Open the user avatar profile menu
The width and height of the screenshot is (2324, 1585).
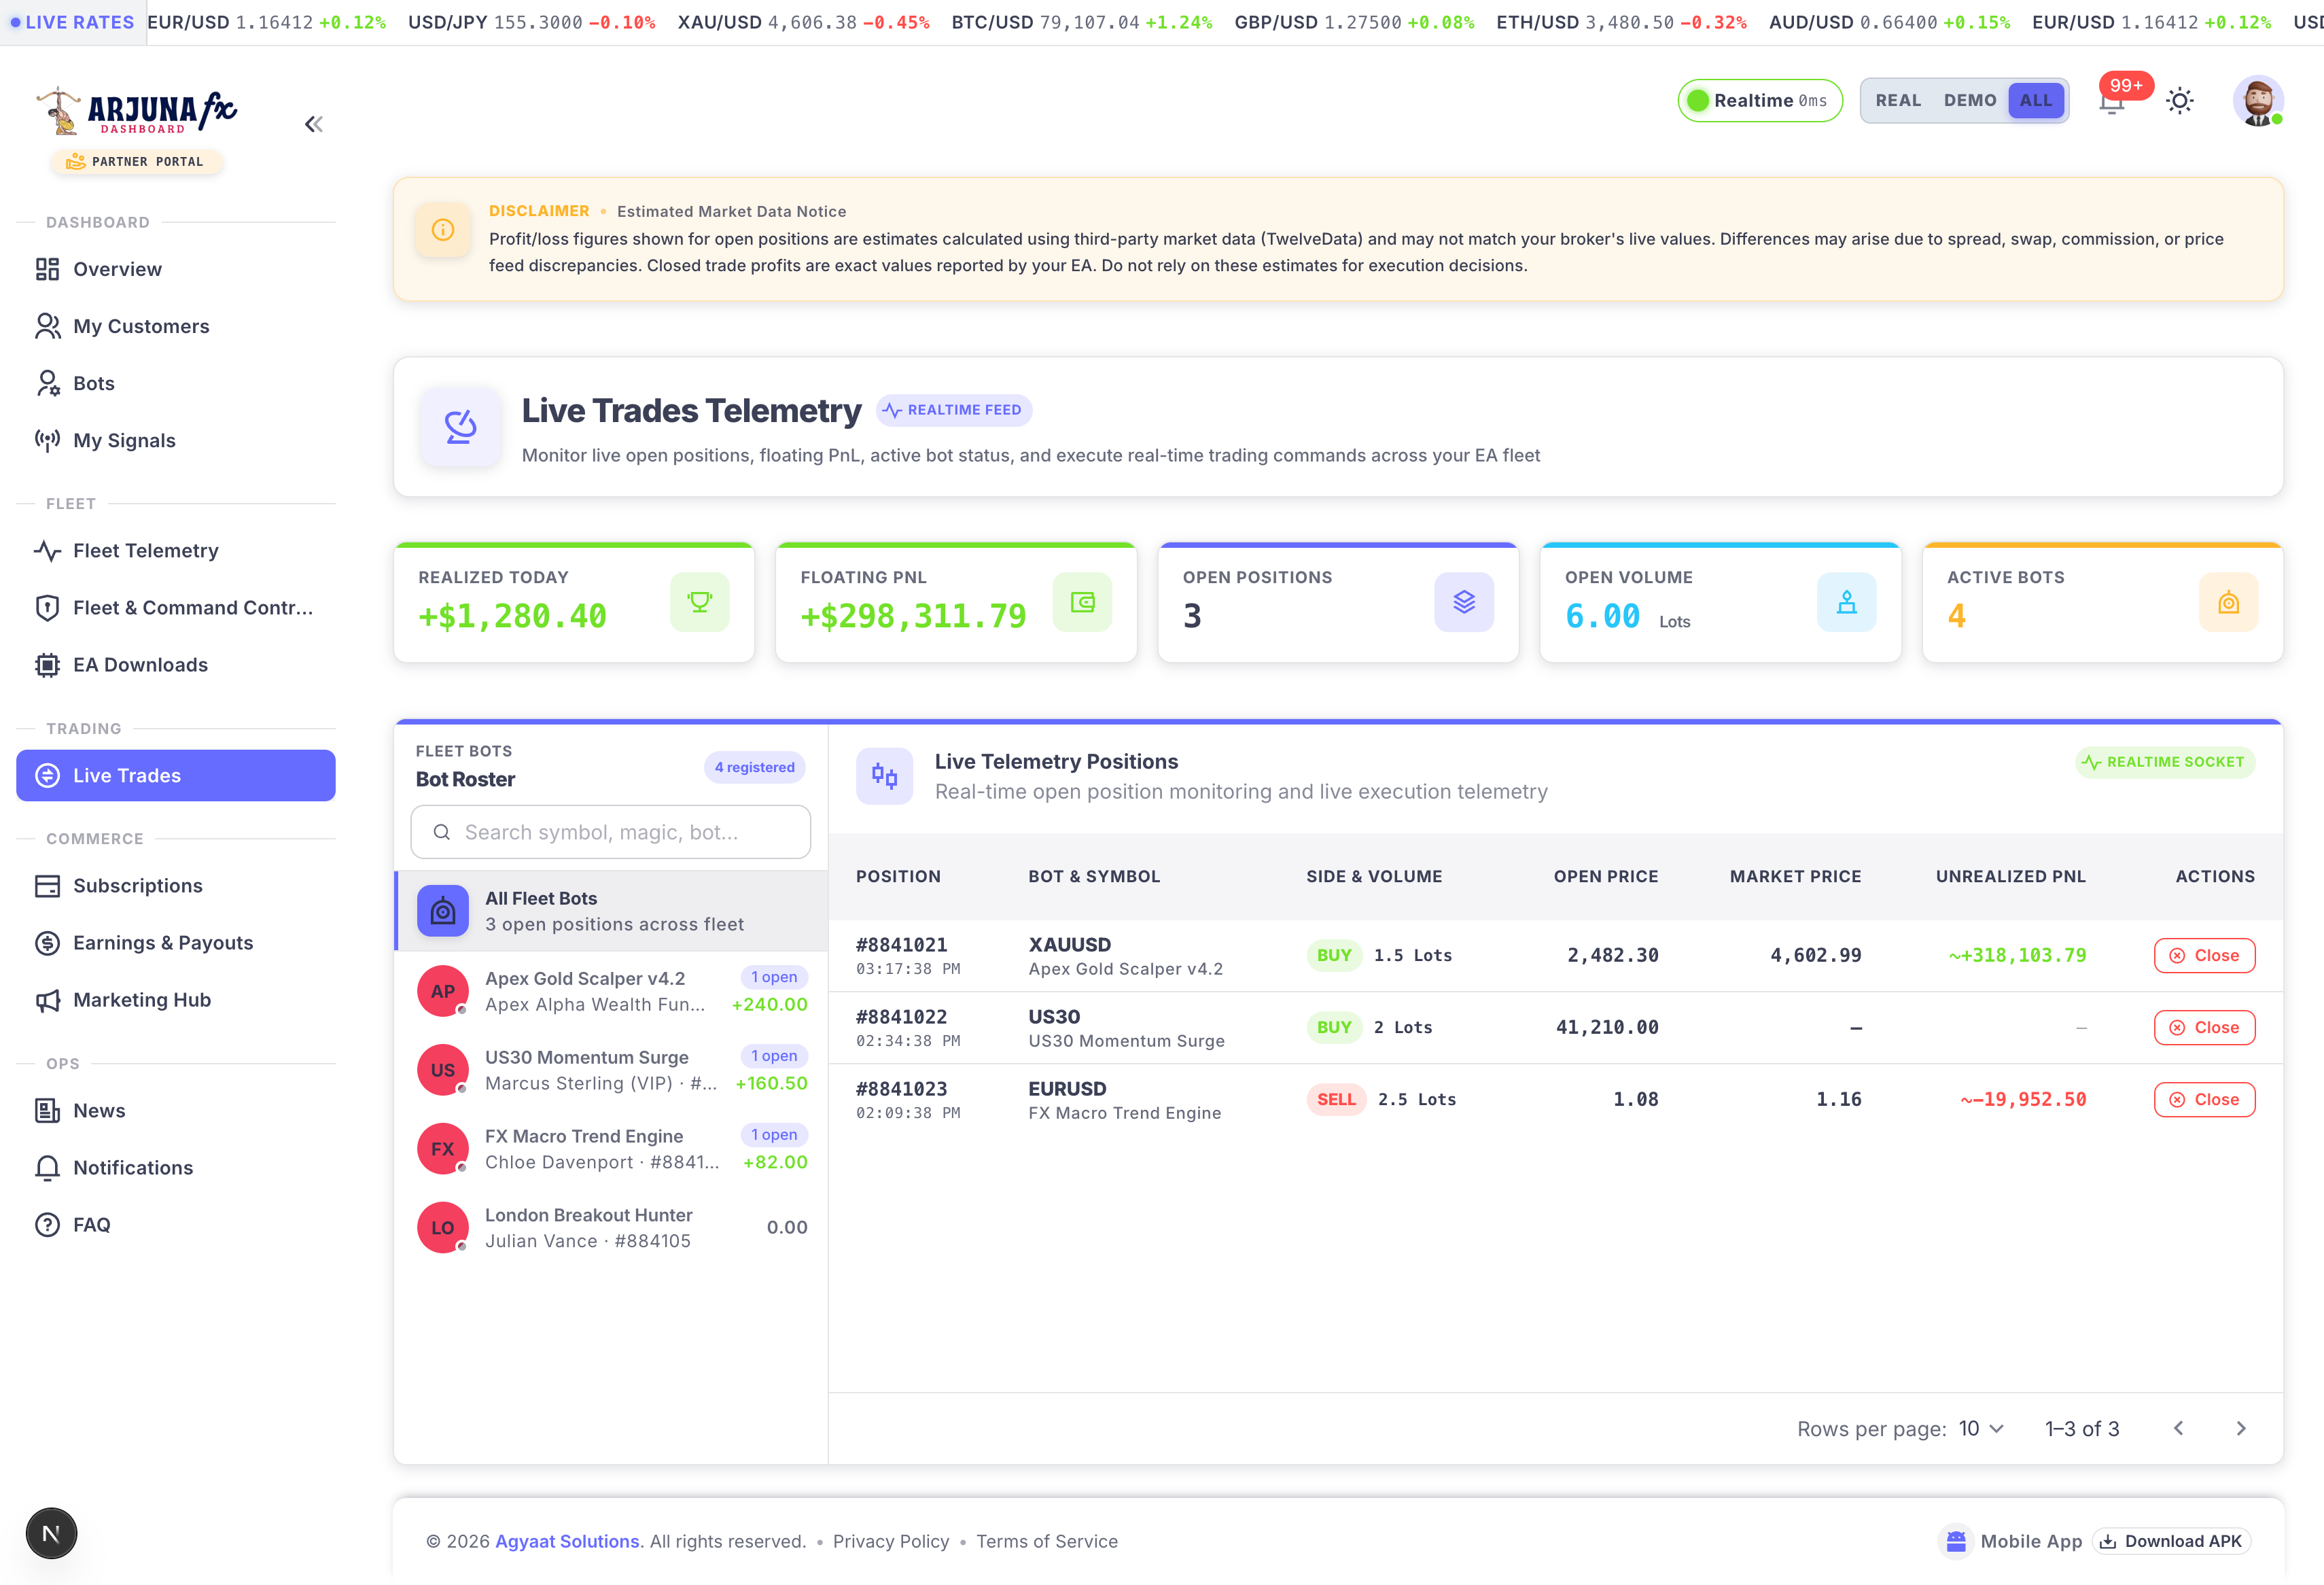pyautogui.click(x=2258, y=101)
